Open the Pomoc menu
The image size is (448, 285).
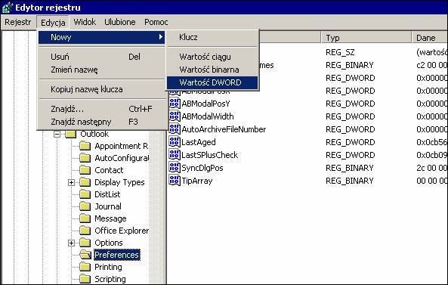(156, 22)
